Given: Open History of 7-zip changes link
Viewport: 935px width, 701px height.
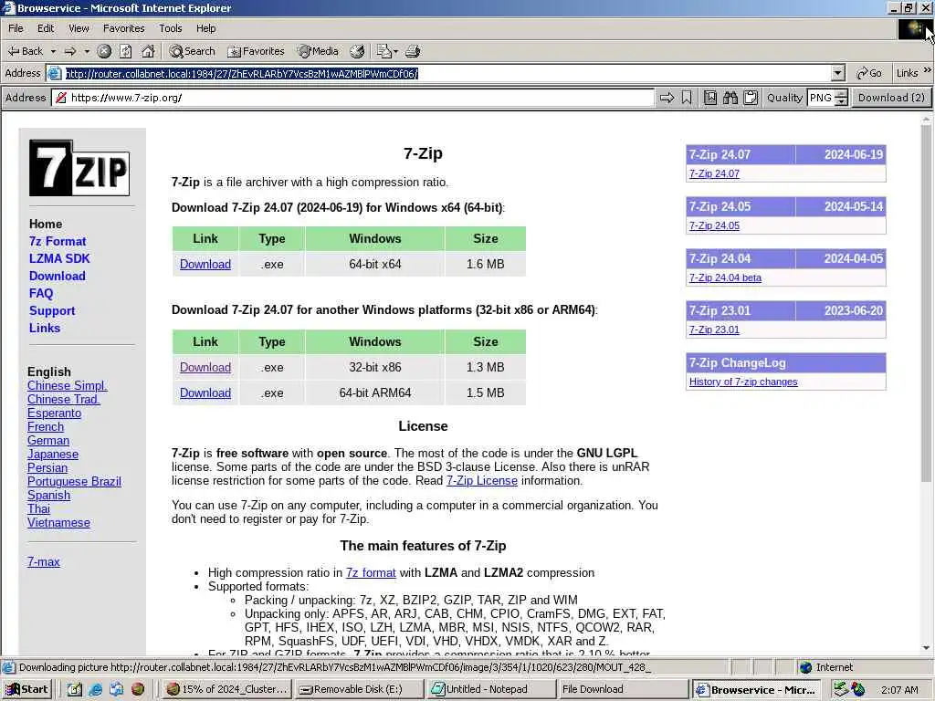Looking at the screenshot, I should click(x=743, y=382).
